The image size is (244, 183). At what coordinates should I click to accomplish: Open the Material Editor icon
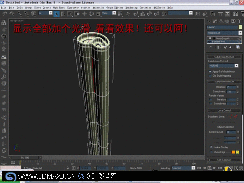click(x=235, y=14)
